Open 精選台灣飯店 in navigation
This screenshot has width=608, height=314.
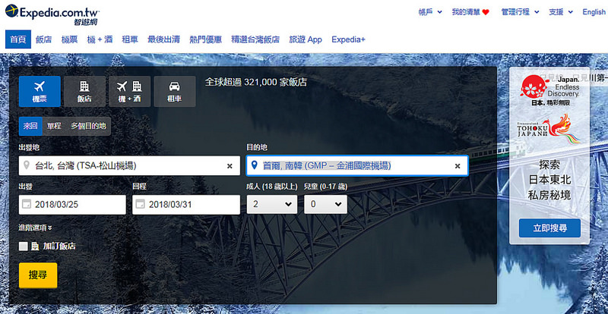(x=255, y=39)
